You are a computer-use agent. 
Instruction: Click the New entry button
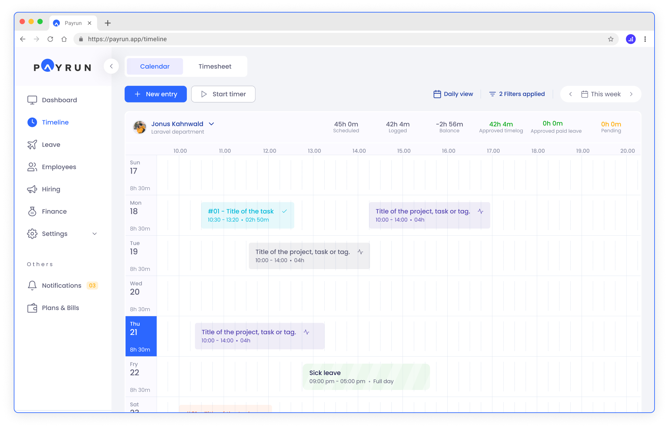point(156,94)
